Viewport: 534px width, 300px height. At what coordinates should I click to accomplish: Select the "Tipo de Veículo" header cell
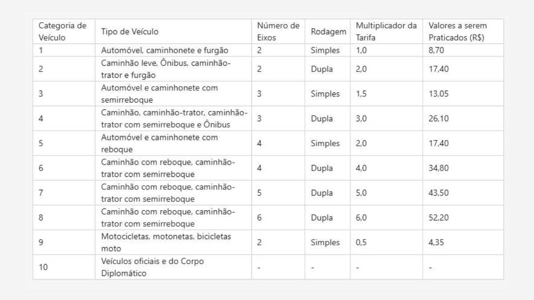(x=129, y=32)
